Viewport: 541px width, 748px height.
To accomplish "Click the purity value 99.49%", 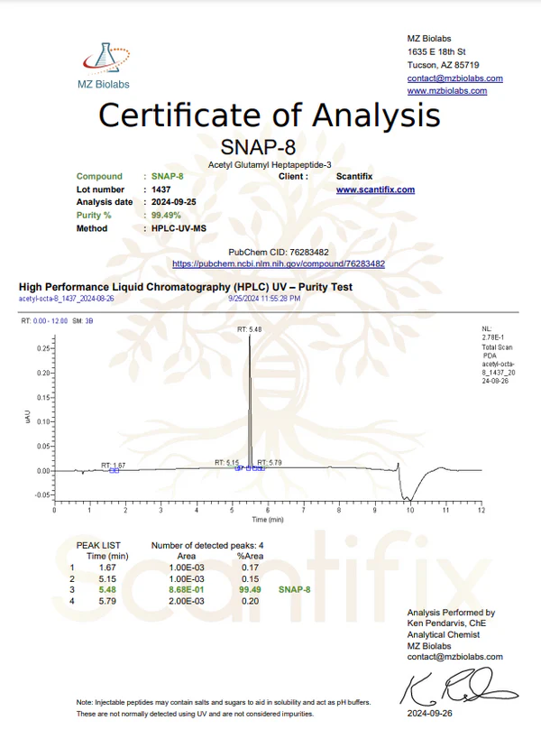I will point(166,215).
